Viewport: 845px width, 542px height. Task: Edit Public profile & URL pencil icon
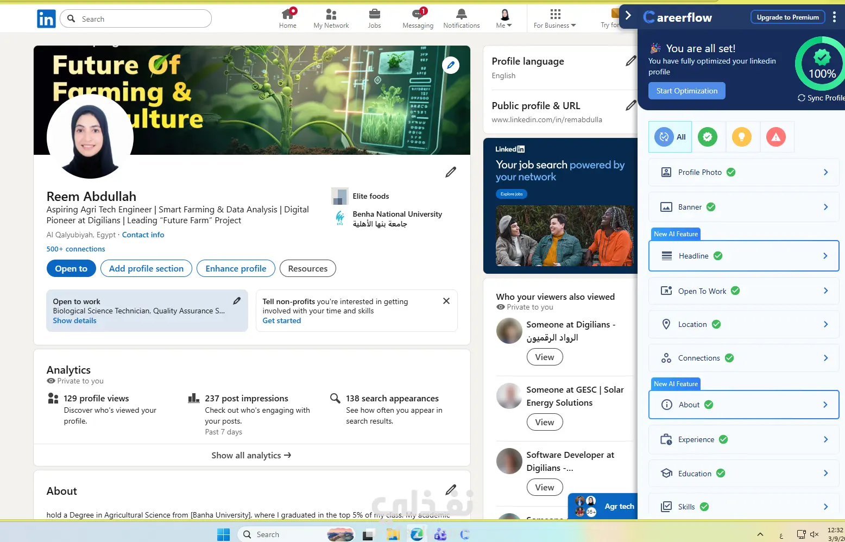pos(630,105)
